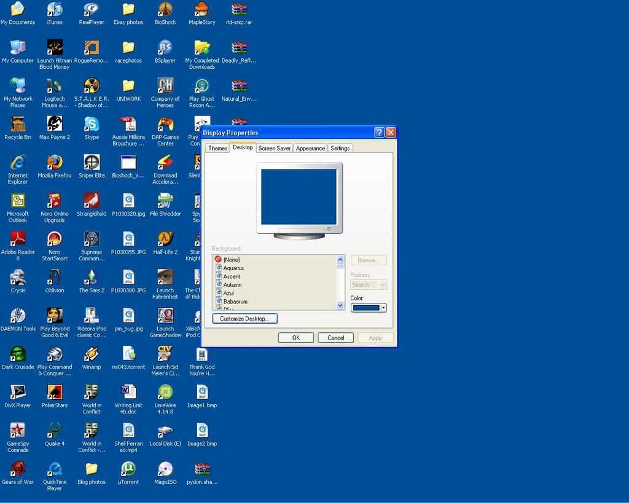The width and height of the screenshot is (629, 503).
Task: Click the PokerStars desktop shortcut
Action: click(55, 393)
